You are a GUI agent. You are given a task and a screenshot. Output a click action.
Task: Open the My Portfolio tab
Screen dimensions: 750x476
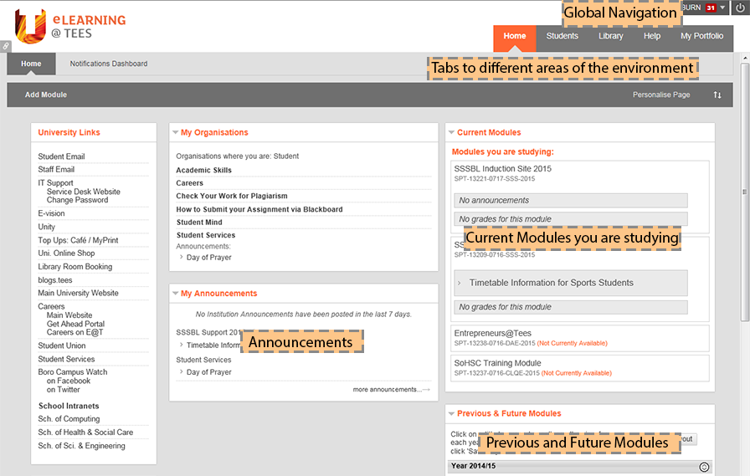[x=701, y=36]
